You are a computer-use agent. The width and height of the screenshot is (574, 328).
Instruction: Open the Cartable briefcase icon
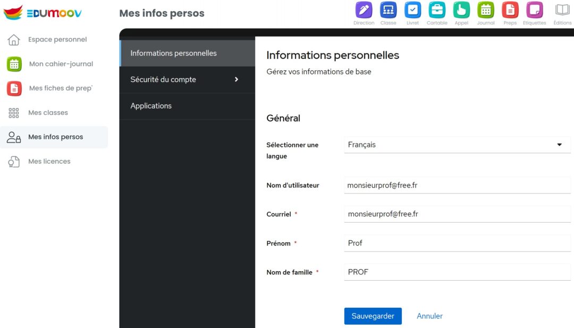pyautogui.click(x=437, y=10)
